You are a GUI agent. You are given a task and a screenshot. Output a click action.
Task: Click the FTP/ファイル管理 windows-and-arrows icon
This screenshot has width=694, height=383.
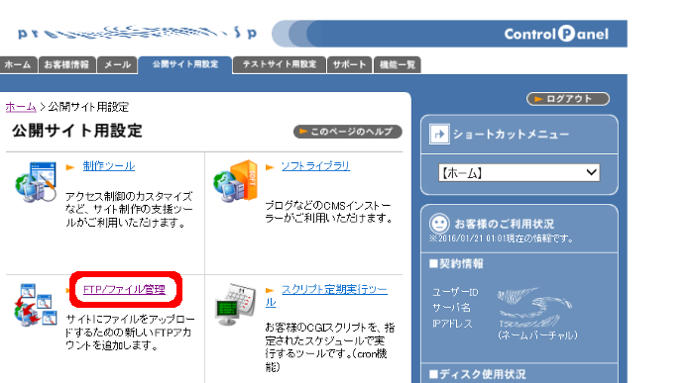pyautogui.click(x=36, y=305)
